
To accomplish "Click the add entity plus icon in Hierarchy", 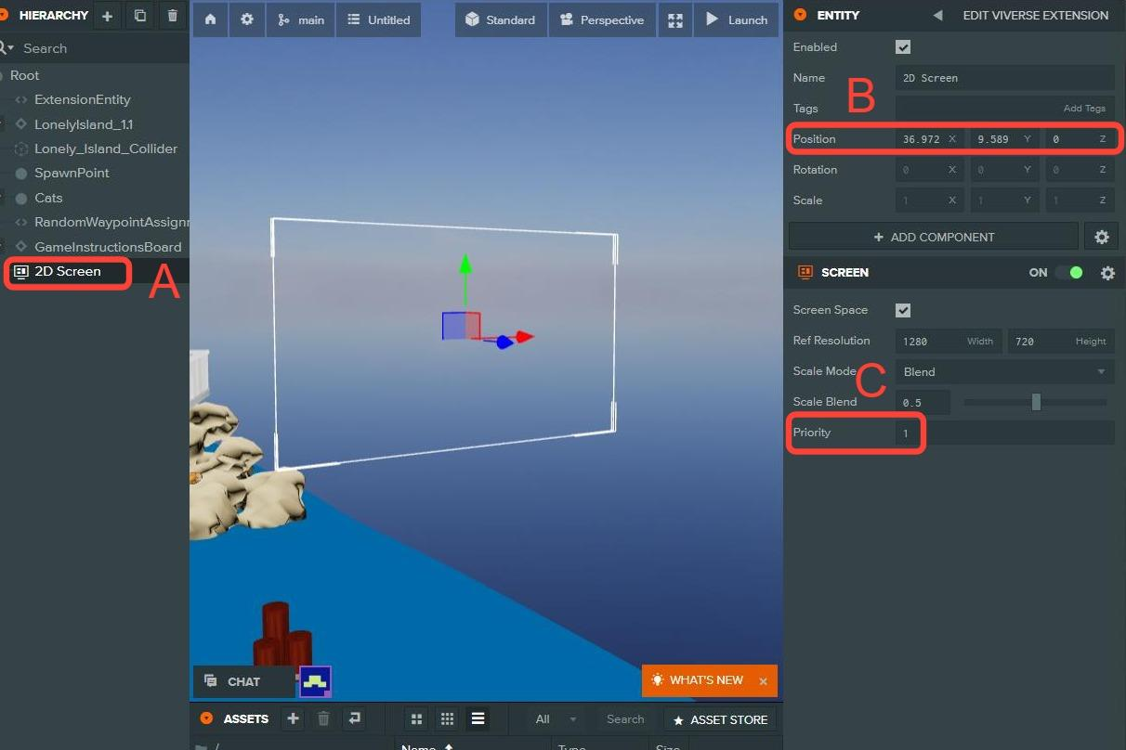I will click(x=107, y=16).
